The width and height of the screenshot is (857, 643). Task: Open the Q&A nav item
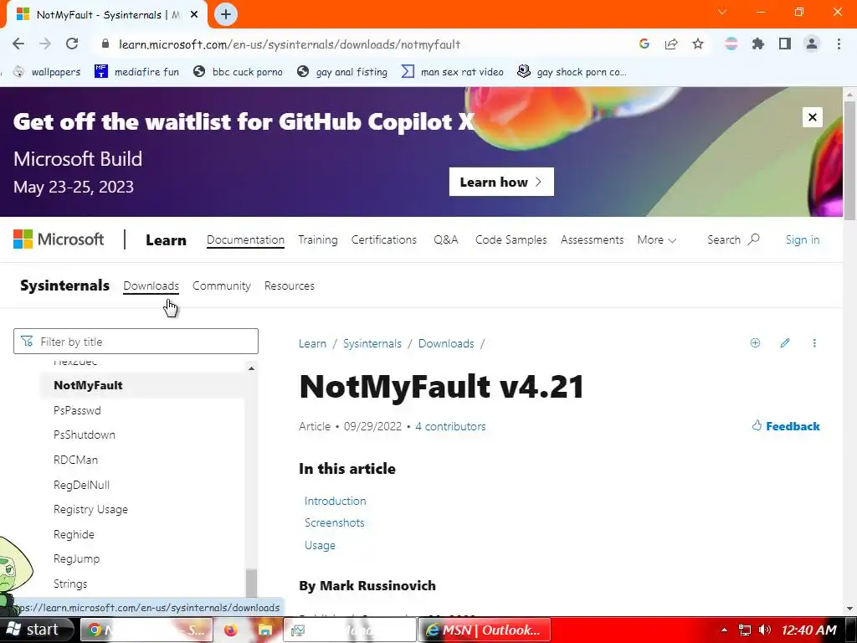(x=445, y=240)
